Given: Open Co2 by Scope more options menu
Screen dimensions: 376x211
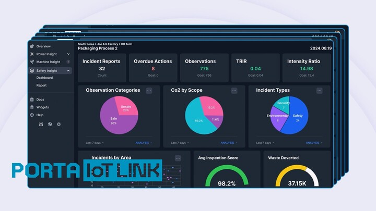Looking at the screenshot, I should pyautogui.click(x=234, y=91).
